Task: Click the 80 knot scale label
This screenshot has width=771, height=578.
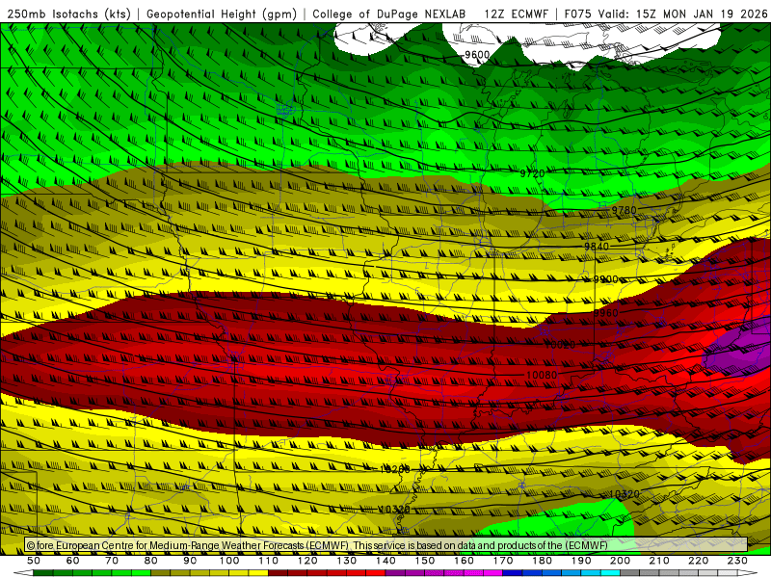Action: (x=151, y=561)
